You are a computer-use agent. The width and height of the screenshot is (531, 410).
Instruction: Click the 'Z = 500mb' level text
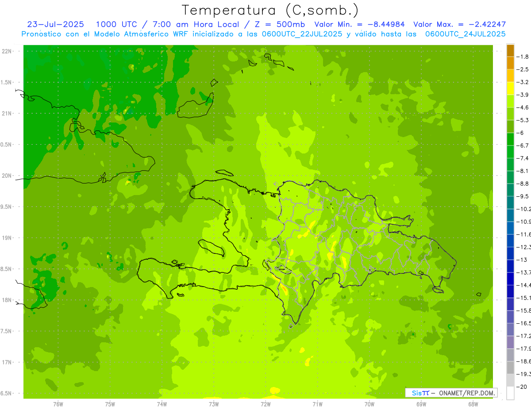click(279, 24)
